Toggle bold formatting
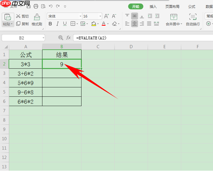 click(50, 24)
